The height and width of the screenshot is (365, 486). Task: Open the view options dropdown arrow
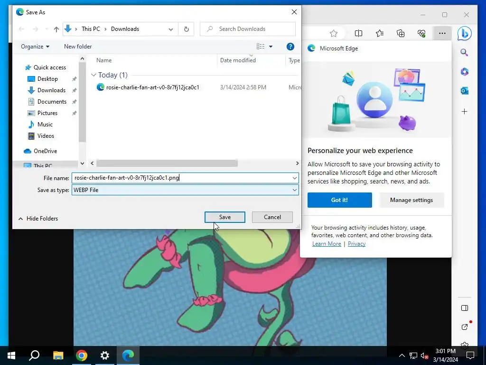(x=271, y=47)
